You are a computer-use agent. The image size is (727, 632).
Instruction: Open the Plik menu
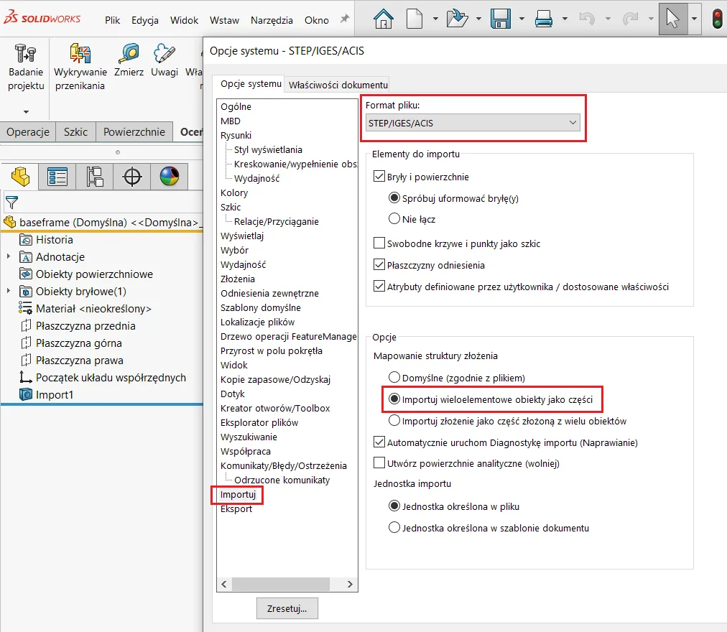click(112, 20)
